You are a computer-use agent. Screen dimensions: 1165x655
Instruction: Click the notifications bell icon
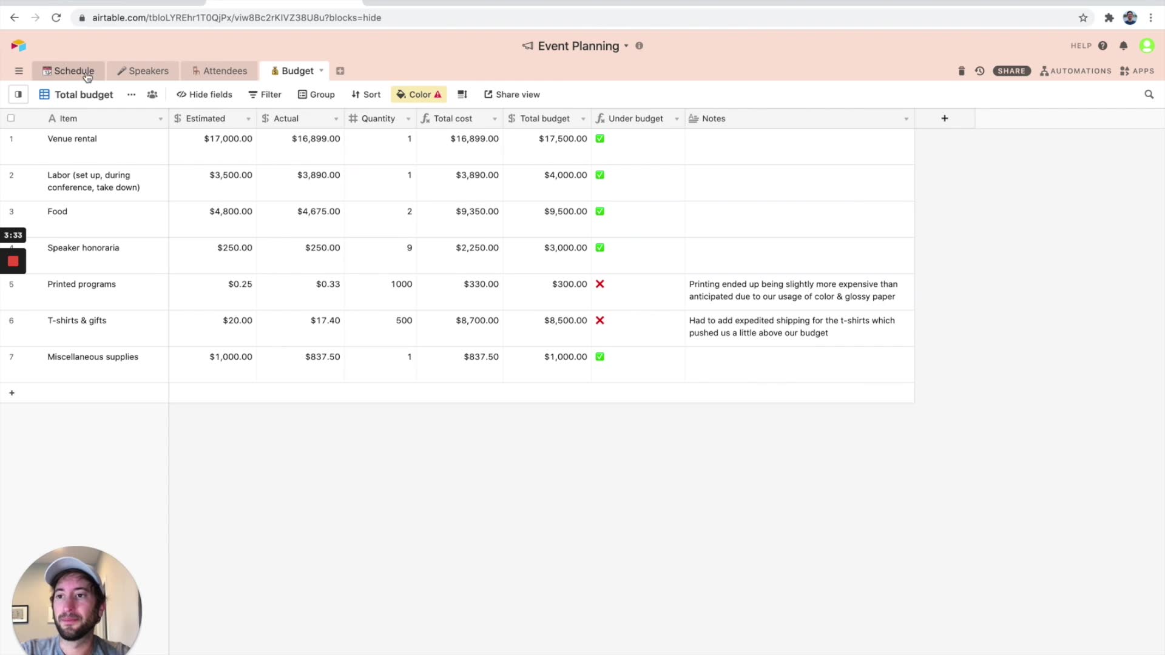1123,46
